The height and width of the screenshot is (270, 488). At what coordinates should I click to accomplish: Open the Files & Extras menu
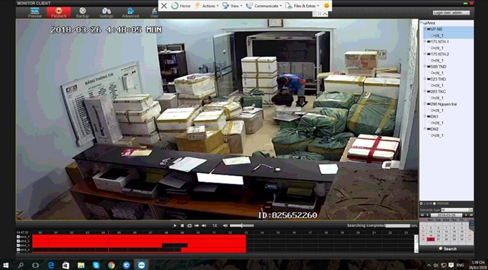302,6
